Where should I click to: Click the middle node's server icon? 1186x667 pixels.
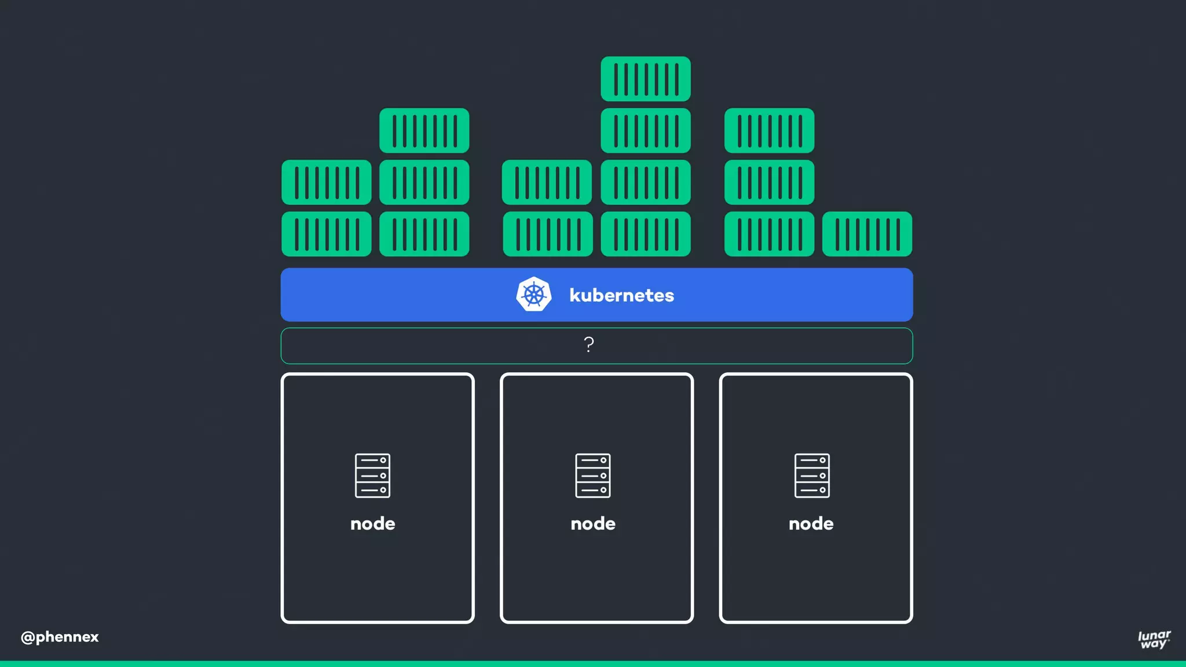coord(592,475)
